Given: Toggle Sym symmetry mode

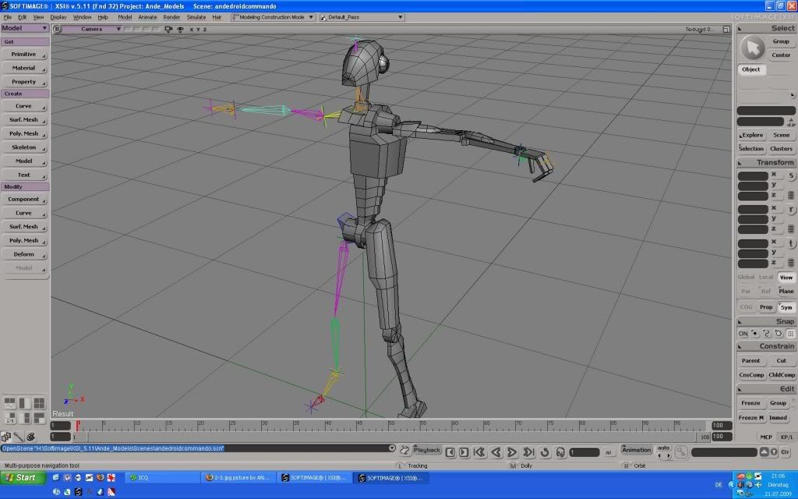Looking at the screenshot, I should 786,307.
